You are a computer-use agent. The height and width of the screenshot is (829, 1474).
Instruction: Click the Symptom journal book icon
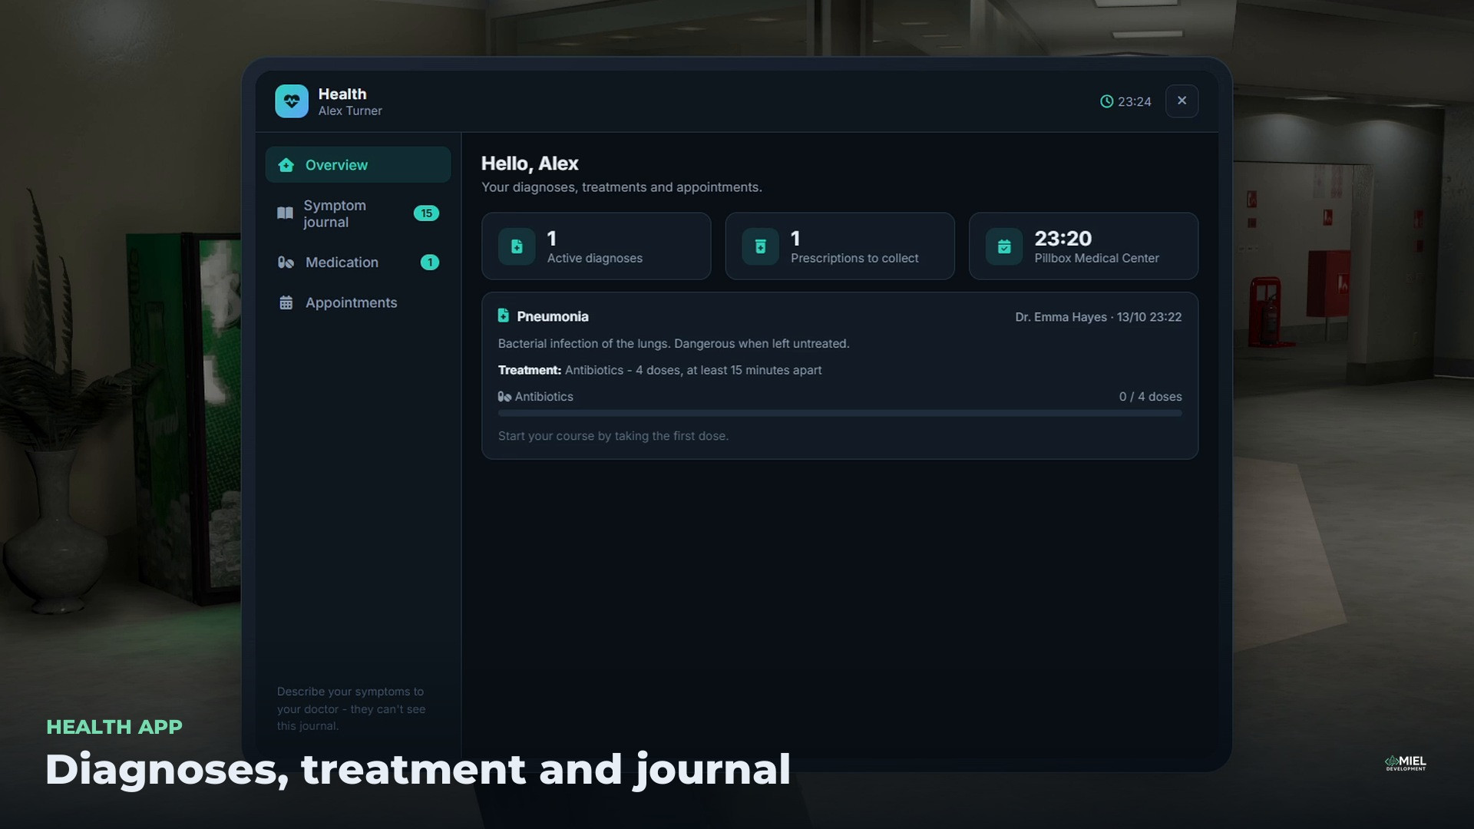pos(285,213)
